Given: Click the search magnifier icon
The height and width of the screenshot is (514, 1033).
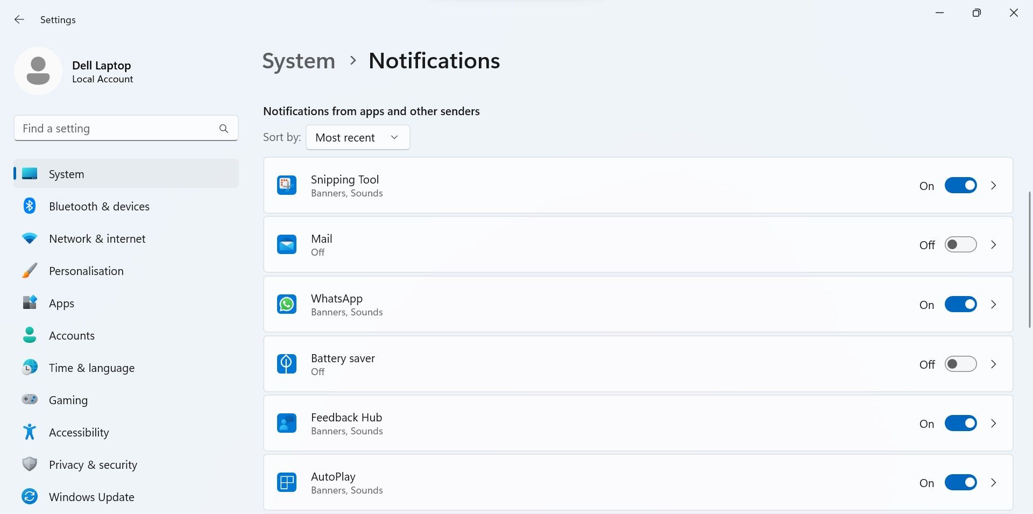Looking at the screenshot, I should (x=224, y=129).
